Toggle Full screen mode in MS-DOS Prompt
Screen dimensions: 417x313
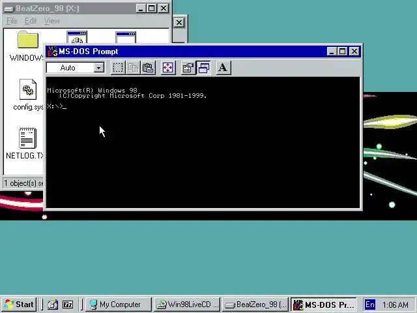(168, 68)
